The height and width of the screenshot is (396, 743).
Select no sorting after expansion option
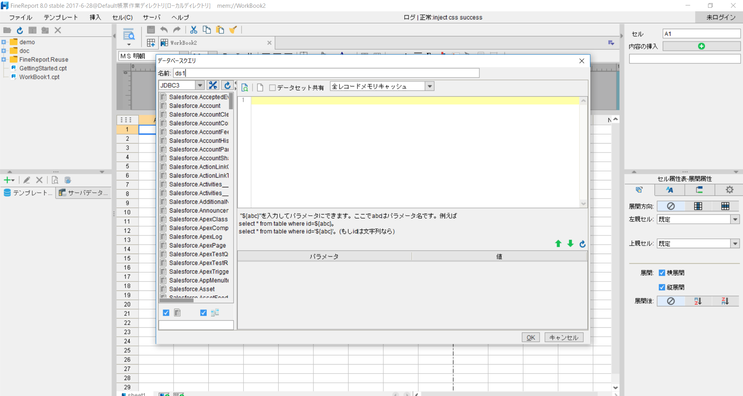coord(671,301)
